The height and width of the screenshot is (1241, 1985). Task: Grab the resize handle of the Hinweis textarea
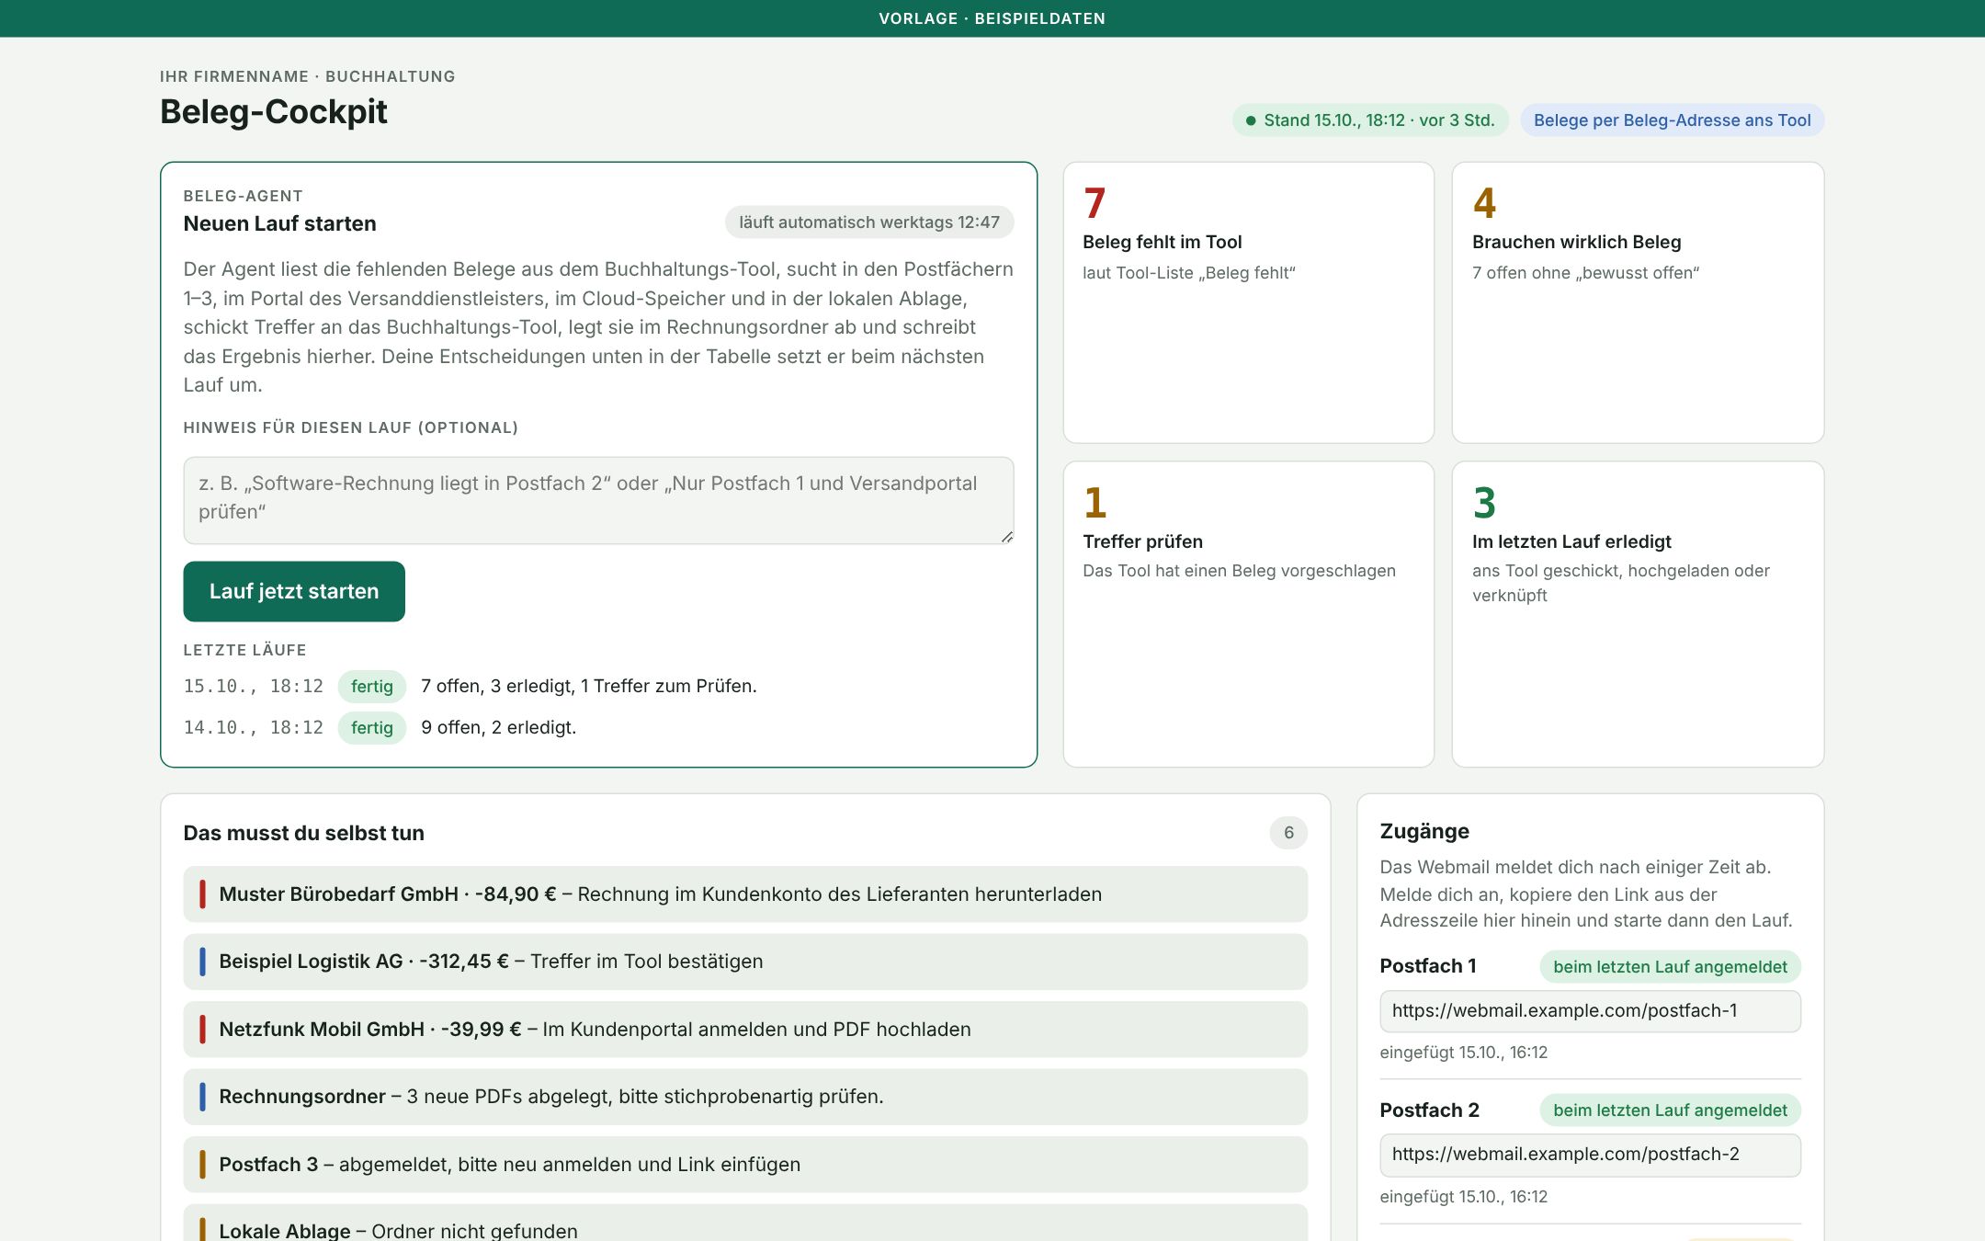pos(1007,537)
